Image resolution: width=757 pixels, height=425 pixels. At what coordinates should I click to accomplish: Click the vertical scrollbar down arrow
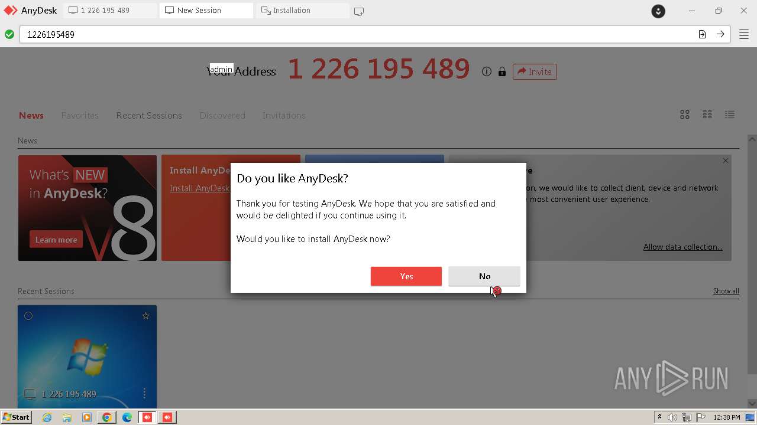pos(752,403)
